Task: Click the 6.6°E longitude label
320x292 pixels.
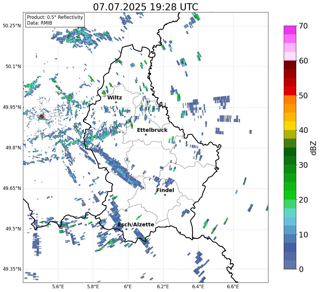Action: pyautogui.click(x=233, y=287)
